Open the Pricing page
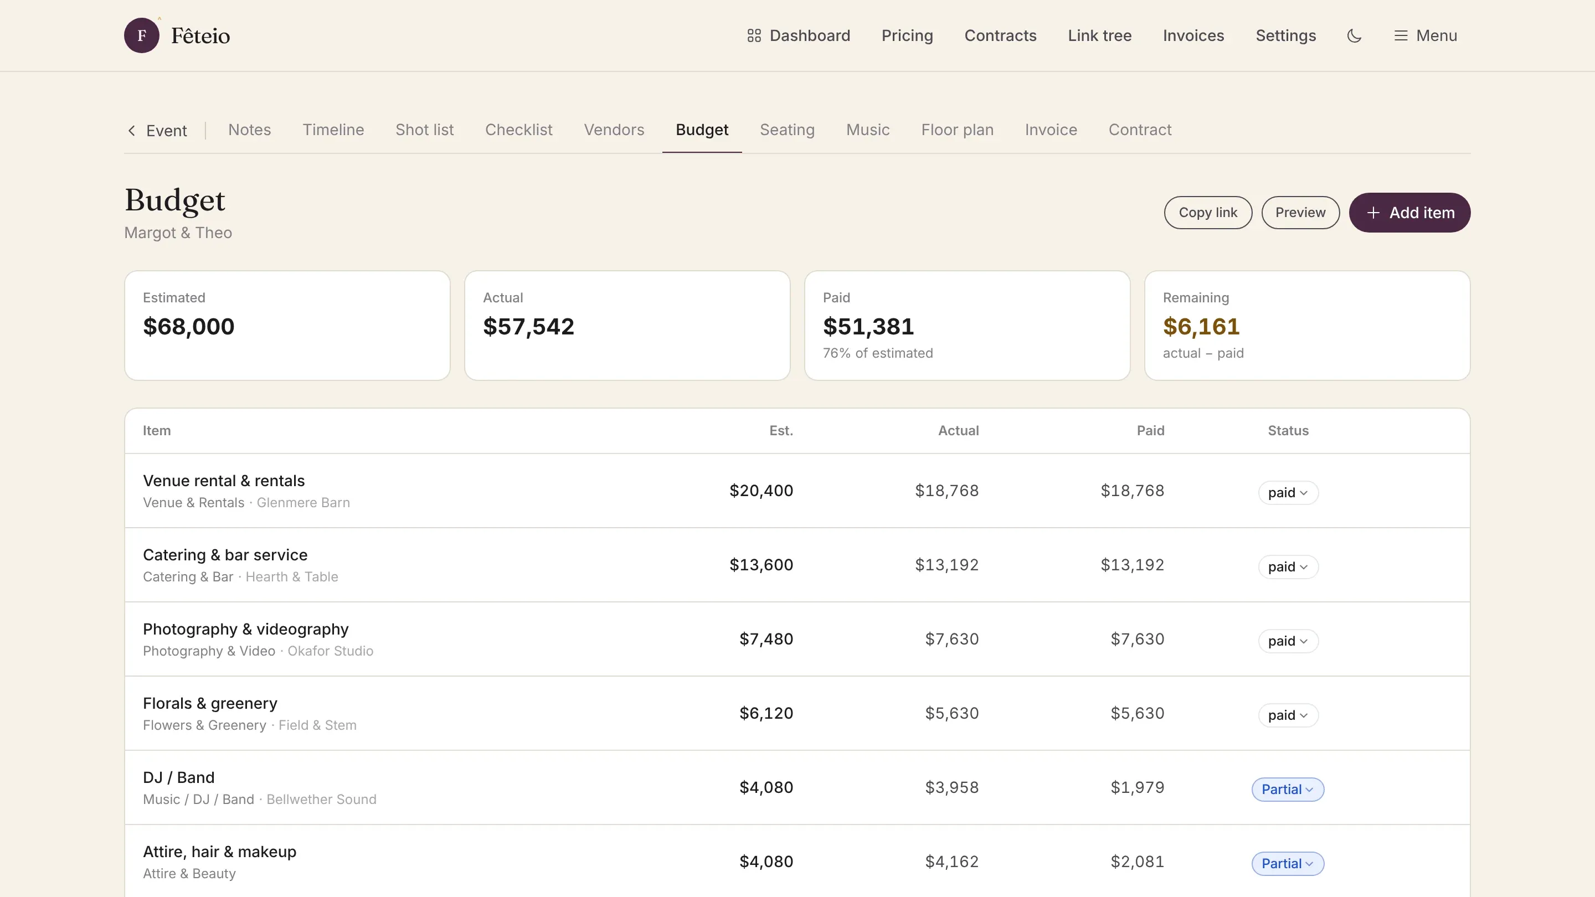Image resolution: width=1595 pixels, height=897 pixels. coord(907,36)
